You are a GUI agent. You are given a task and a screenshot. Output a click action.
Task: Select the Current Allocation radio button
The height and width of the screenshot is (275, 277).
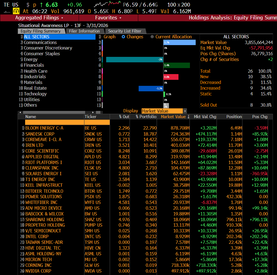(152, 37)
